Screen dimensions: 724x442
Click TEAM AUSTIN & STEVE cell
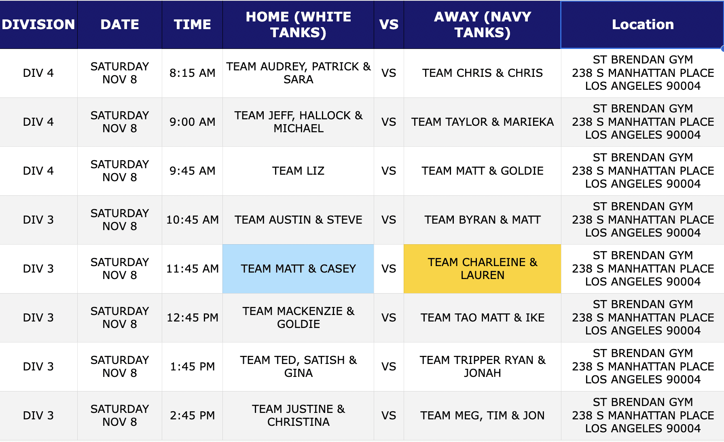pos(298,220)
